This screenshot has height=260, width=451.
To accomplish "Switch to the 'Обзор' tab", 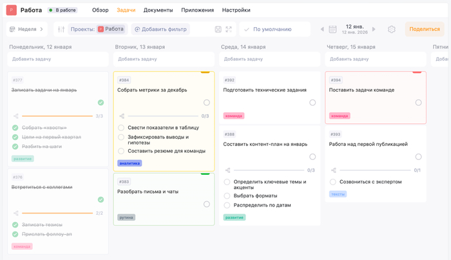I will click(100, 10).
